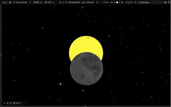Toggle left side panel in layout control
Image resolution: width=171 pixels, height=107 pixels.
(127, 2)
